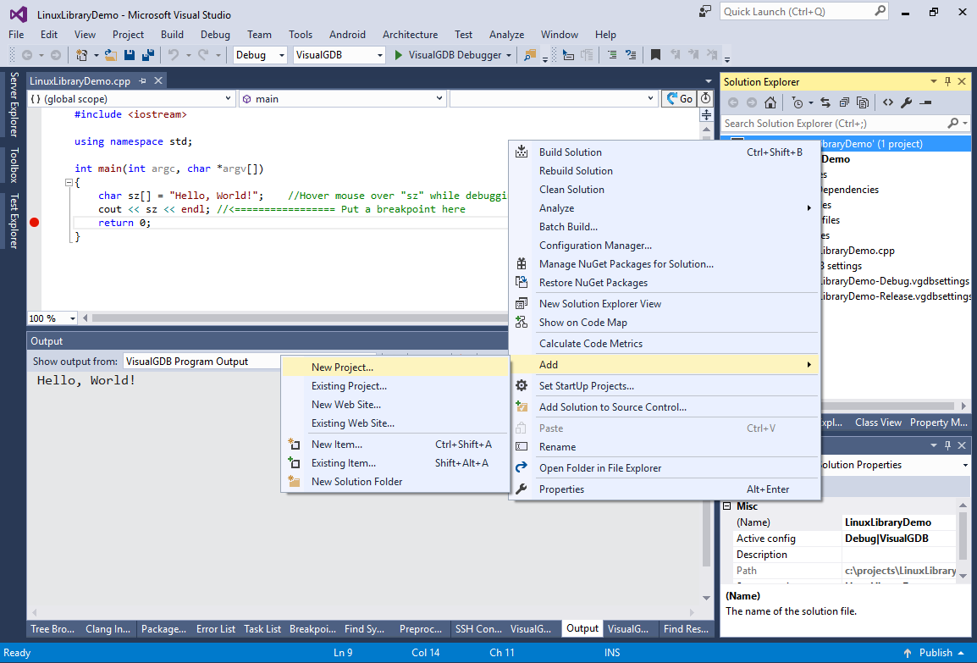Select Open Folder in File Explorer
The image size is (977, 663).
[665, 468]
